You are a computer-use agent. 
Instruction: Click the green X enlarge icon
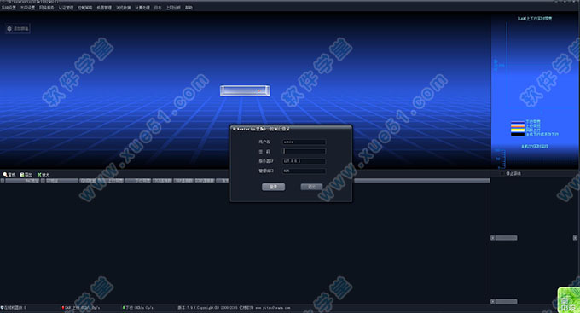[x=39, y=175]
